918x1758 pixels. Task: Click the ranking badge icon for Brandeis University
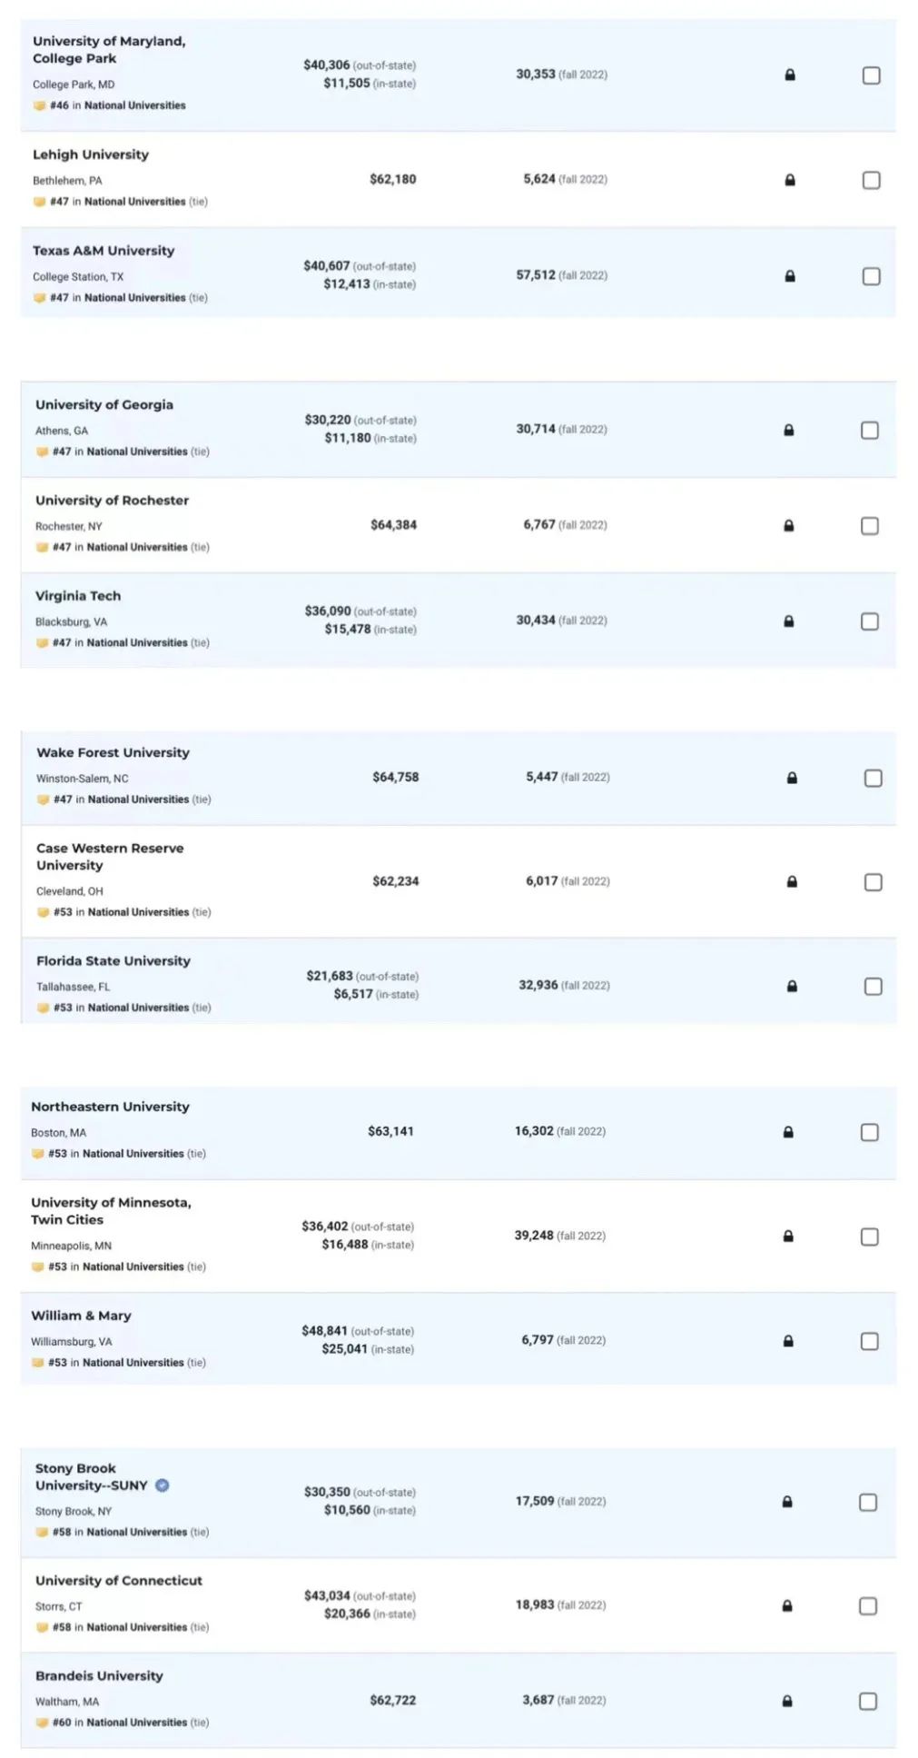coord(42,1723)
